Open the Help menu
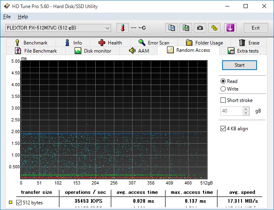Image resolution: width=274 pixels, height=210 pixels. 23,17
